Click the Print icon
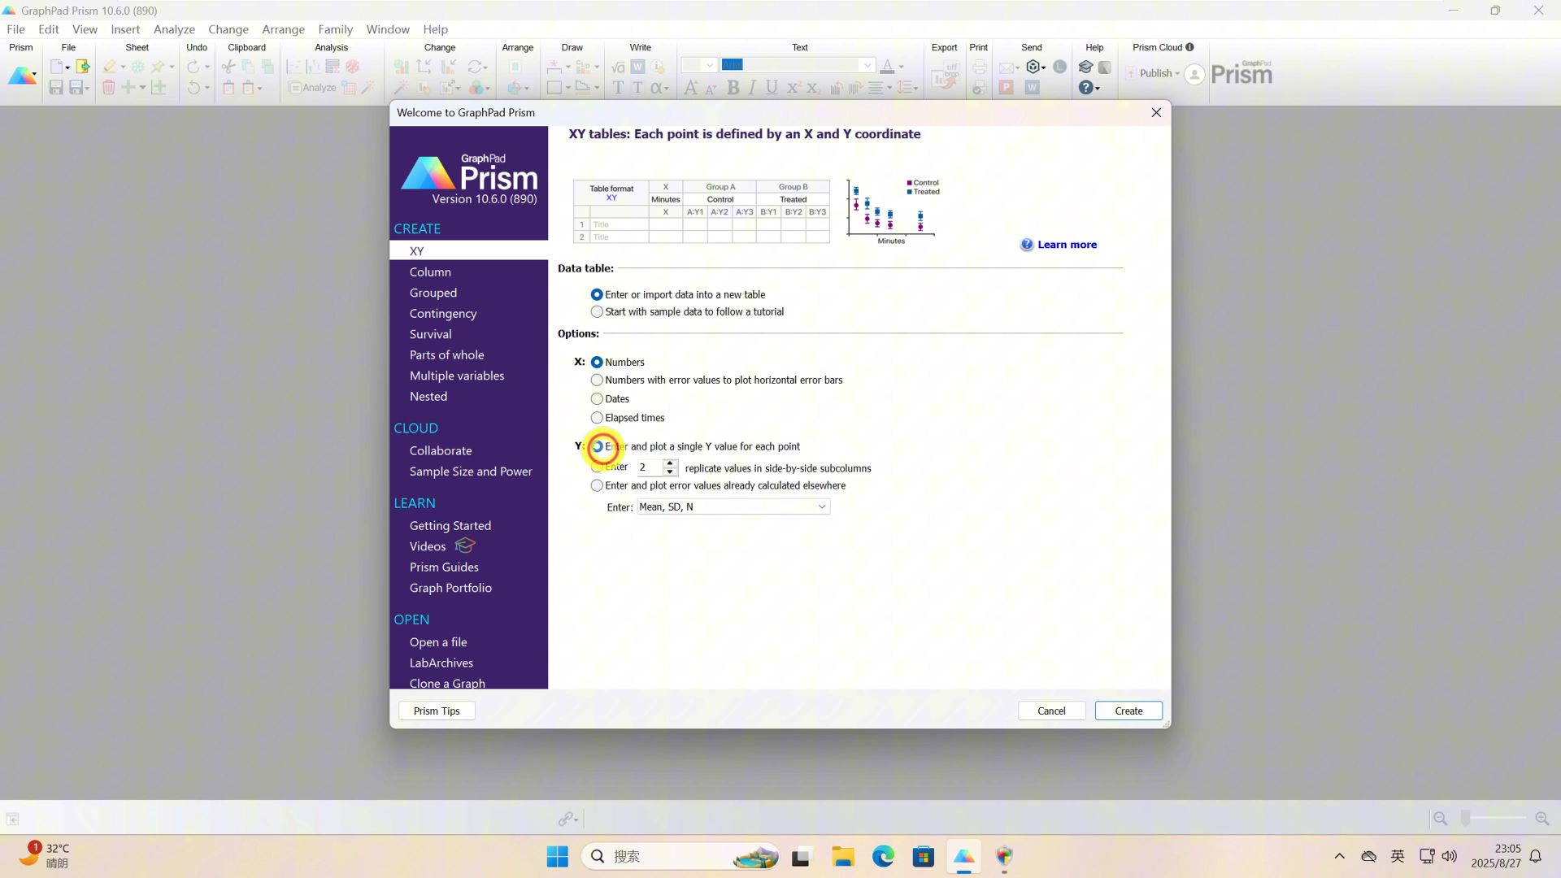The width and height of the screenshot is (1561, 878). (979, 68)
